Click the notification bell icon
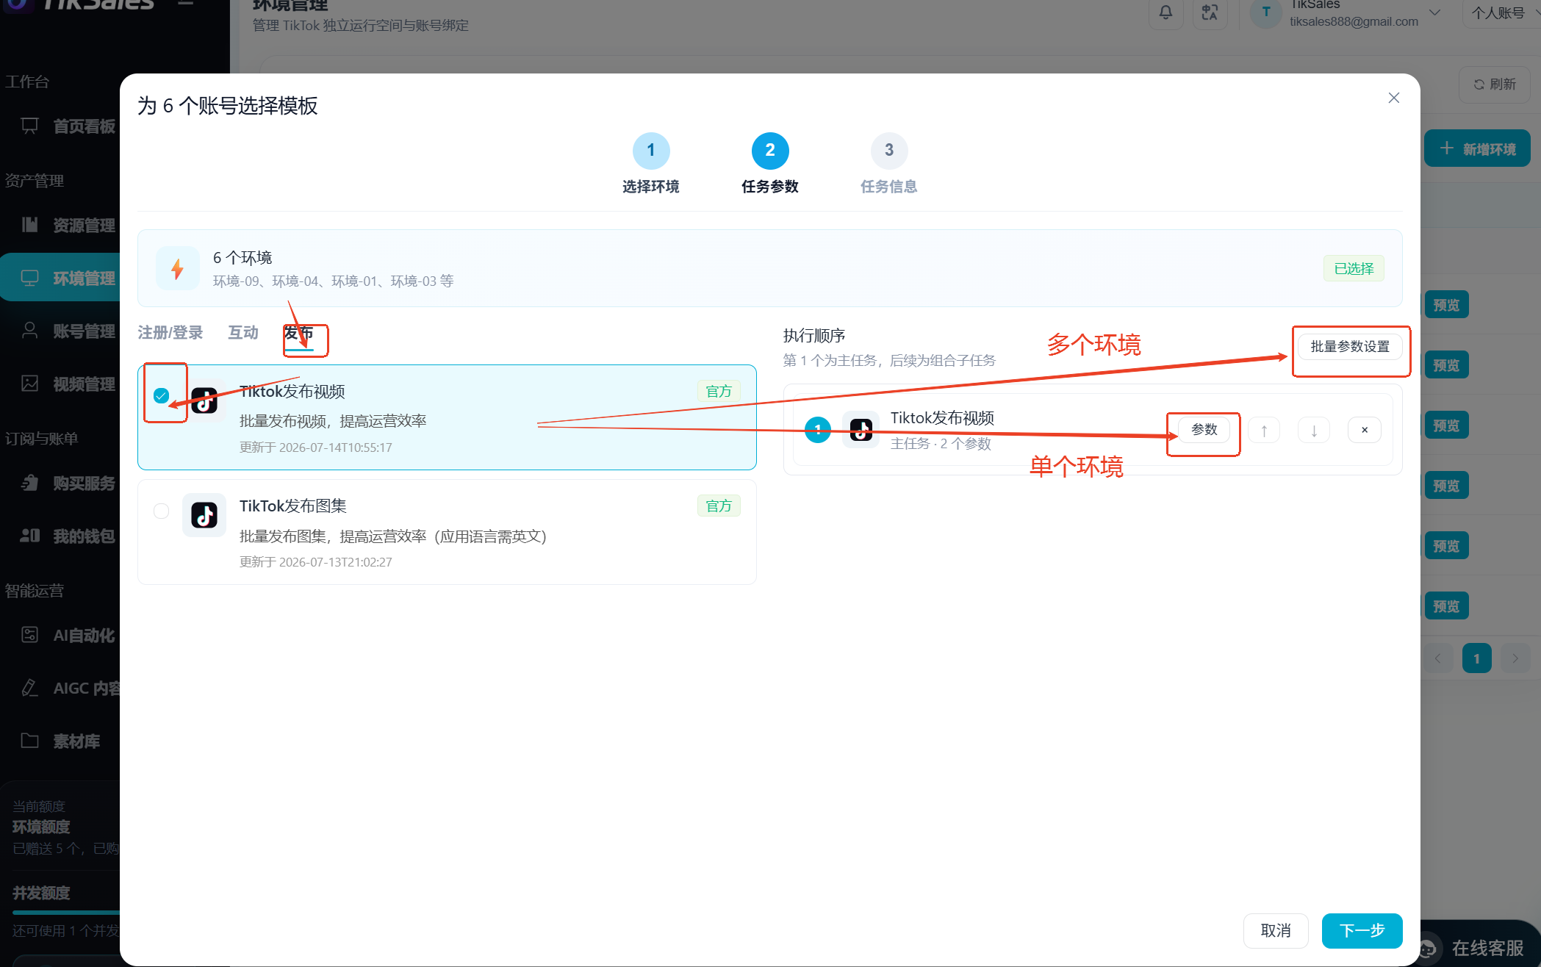Viewport: 1541px width, 967px height. click(1165, 12)
